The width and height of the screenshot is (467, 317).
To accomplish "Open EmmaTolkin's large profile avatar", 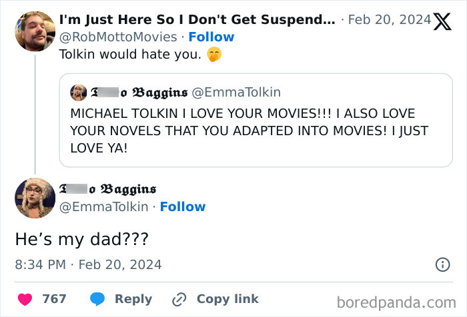I will pyautogui.click(x=34, y=198).
